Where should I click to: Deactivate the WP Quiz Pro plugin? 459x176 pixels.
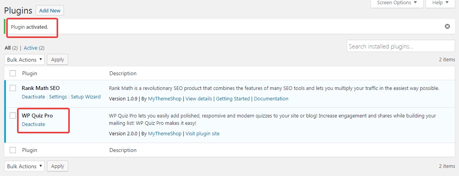[33, 124]
